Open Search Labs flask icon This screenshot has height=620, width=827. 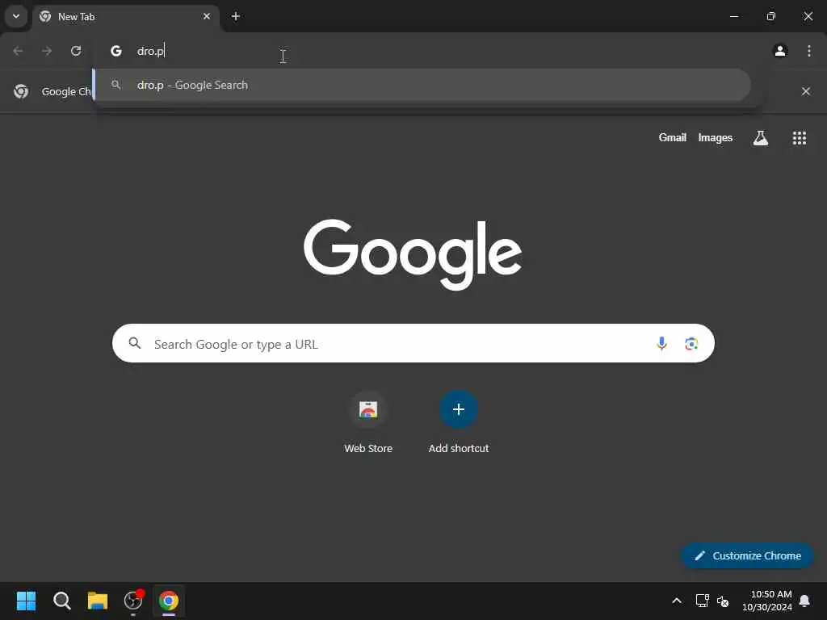coord(761,137)
